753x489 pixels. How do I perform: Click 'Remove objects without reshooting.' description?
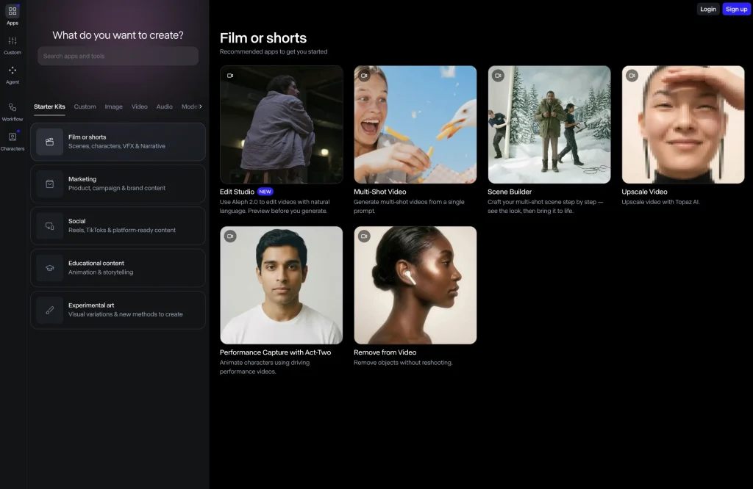coord(404,363)
